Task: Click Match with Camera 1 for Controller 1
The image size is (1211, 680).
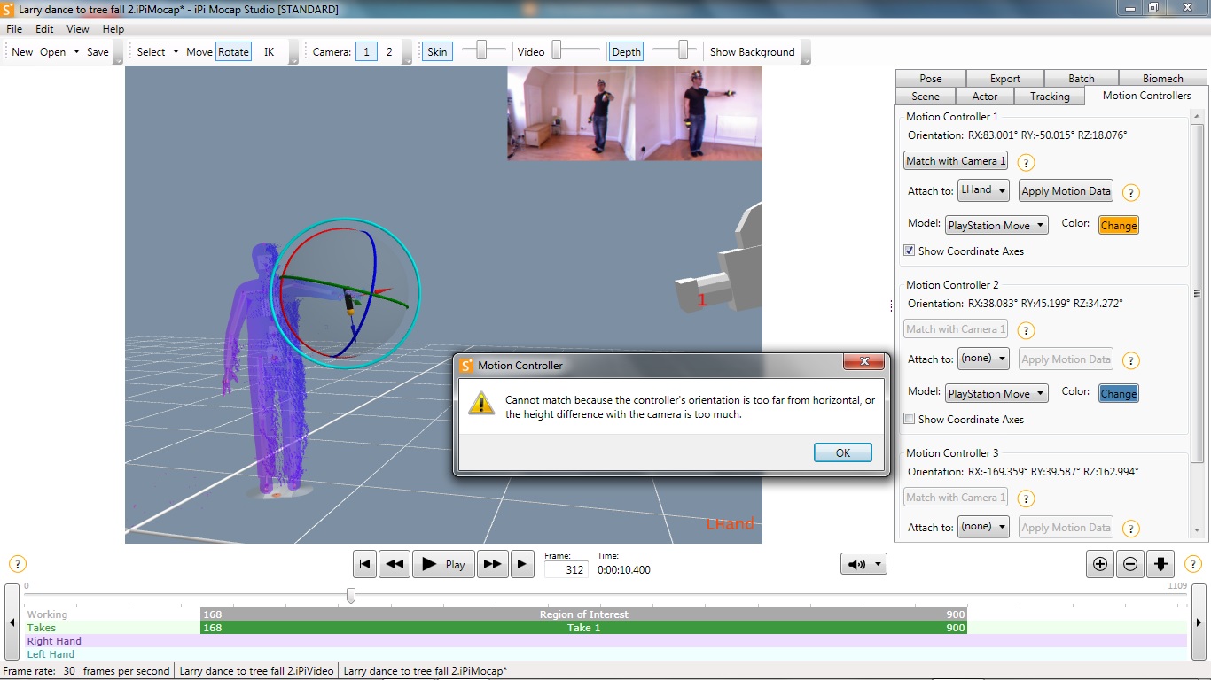Action: pyautogui.click(x=956, y=161)
